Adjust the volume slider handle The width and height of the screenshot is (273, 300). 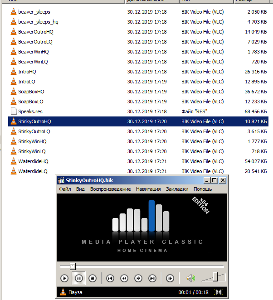tap(215, 277)
